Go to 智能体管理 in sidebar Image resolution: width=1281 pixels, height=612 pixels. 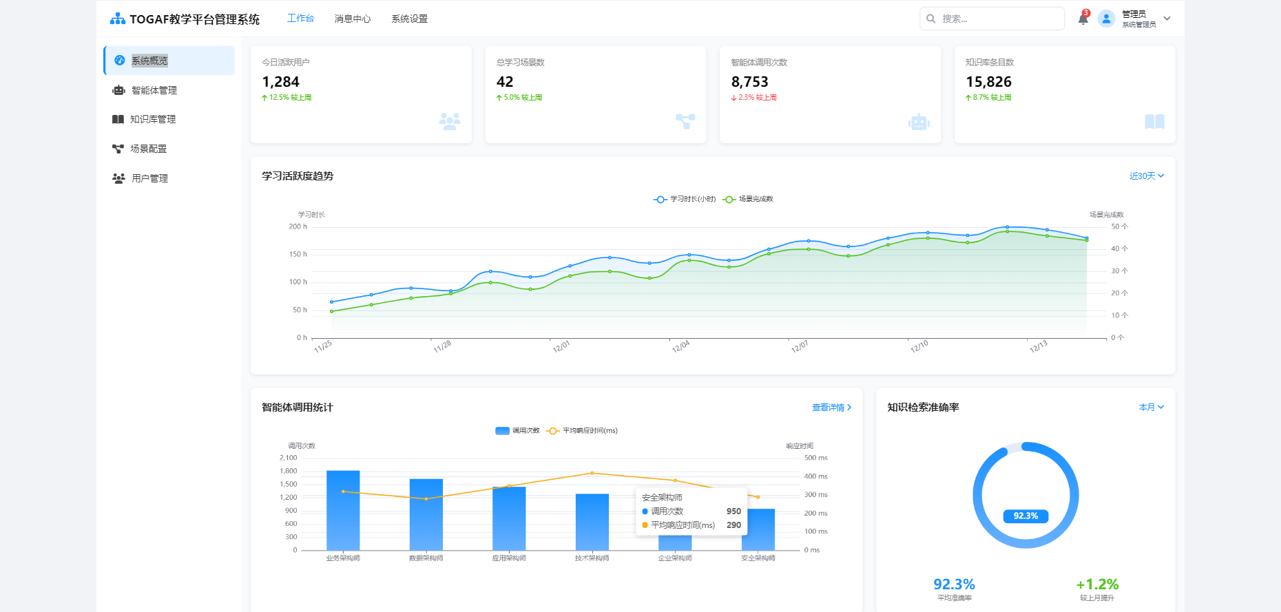(x=169, y=90)
